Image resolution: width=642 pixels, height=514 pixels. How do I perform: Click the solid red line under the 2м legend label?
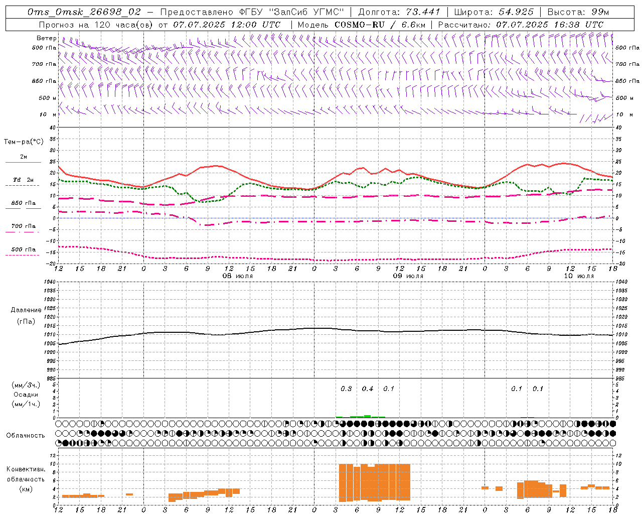pos(23,162)
